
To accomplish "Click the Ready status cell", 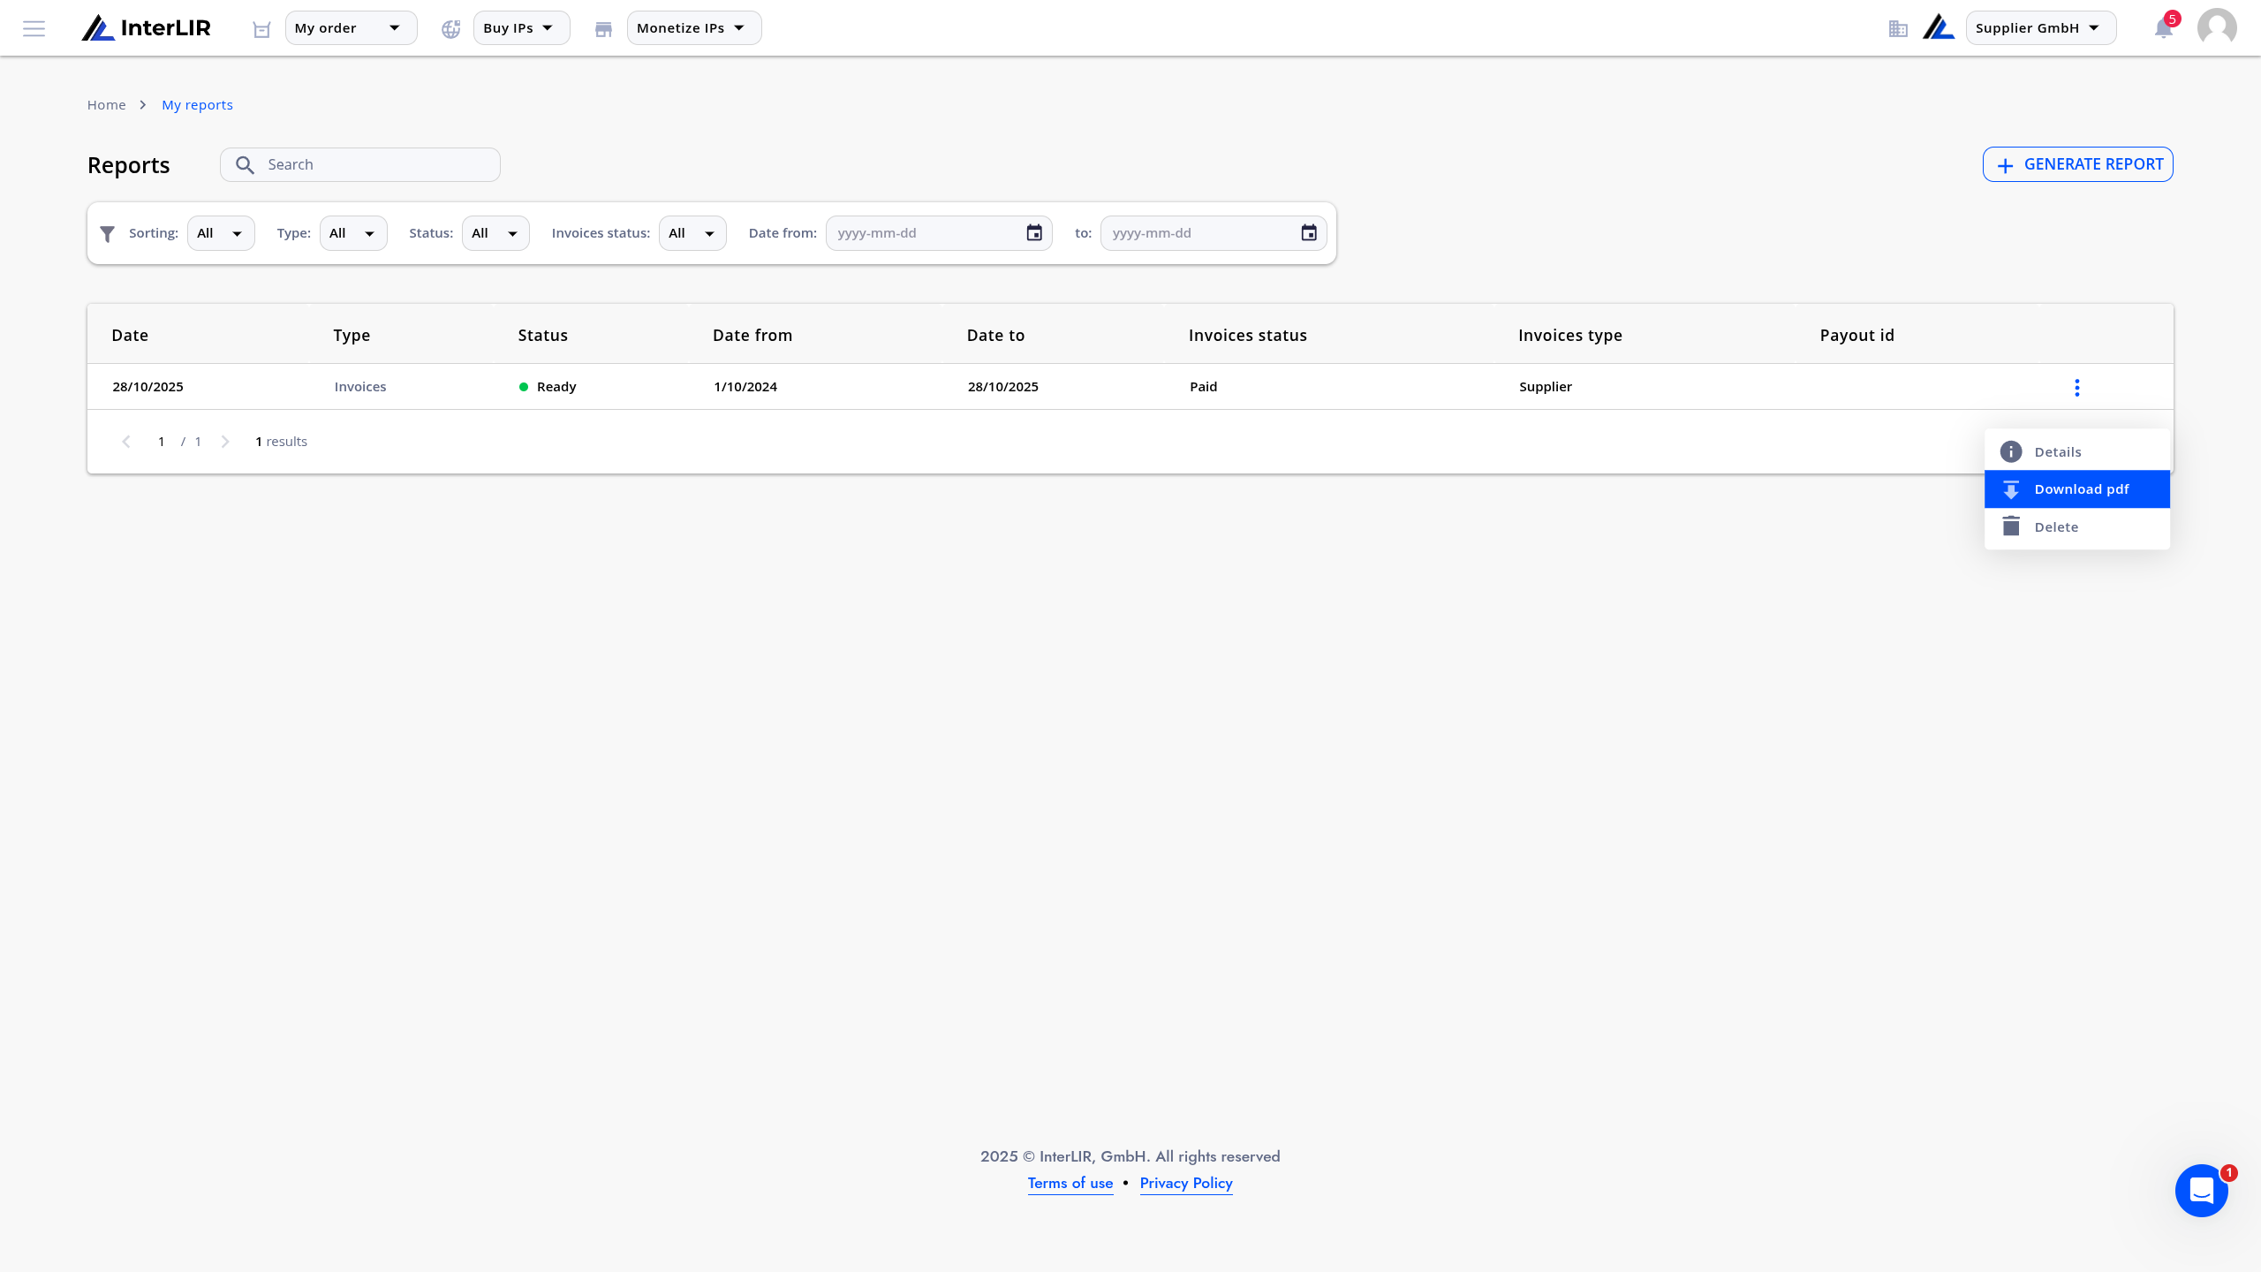I will click(x=548, y=387).
